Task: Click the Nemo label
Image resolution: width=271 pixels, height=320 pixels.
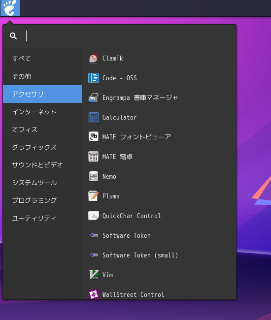Action: (109, 177)
